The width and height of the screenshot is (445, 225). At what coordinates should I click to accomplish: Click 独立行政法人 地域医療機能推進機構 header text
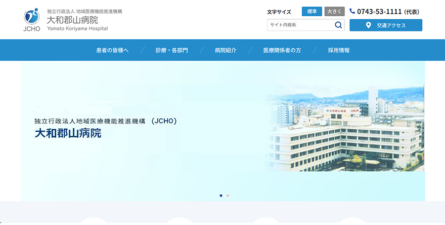click(x=85, y=12)
